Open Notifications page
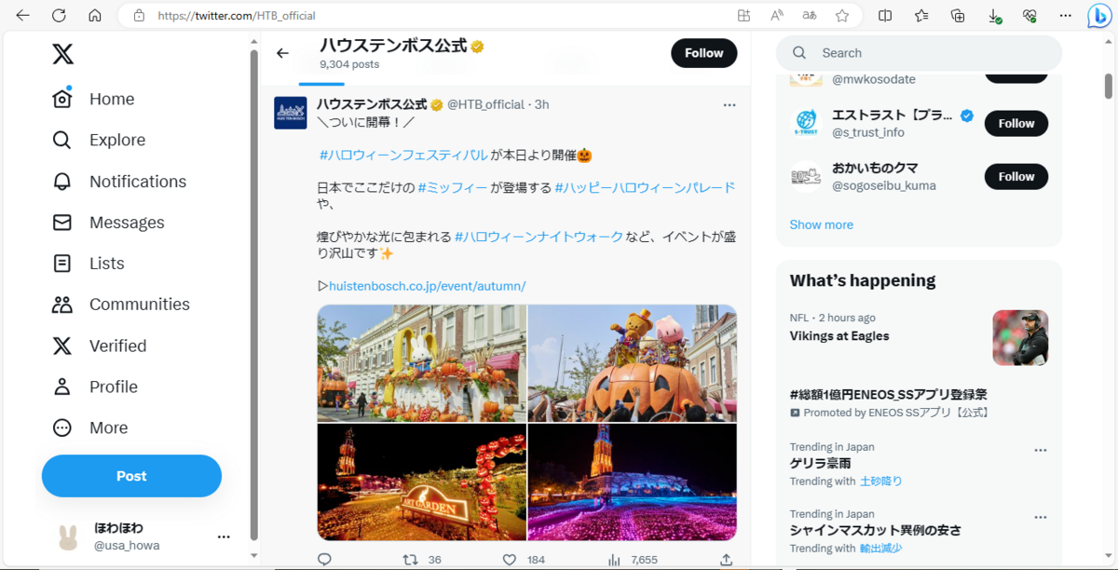The width and height of the screenshot is (1118, 570). (x=119, y=181)
